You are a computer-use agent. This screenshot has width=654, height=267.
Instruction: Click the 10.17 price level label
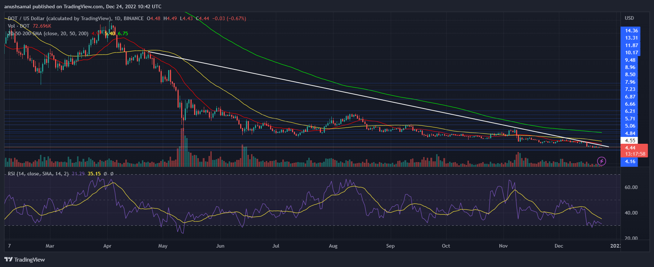point(631,52)
